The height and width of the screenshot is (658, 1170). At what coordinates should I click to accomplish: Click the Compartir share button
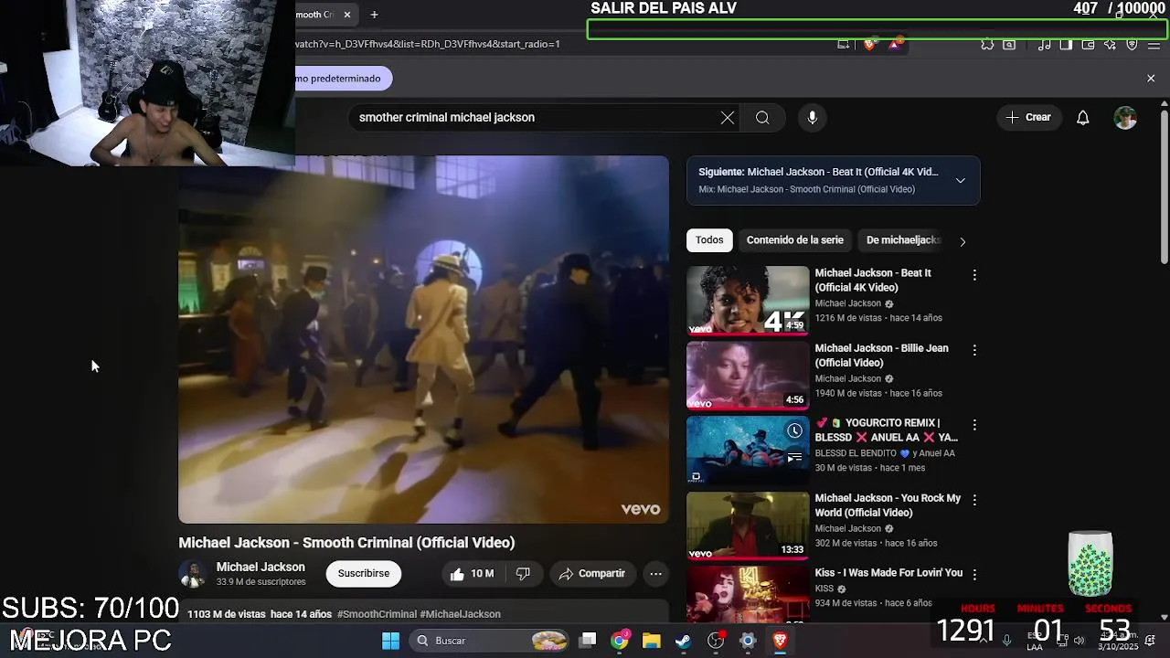coord(592,573)
